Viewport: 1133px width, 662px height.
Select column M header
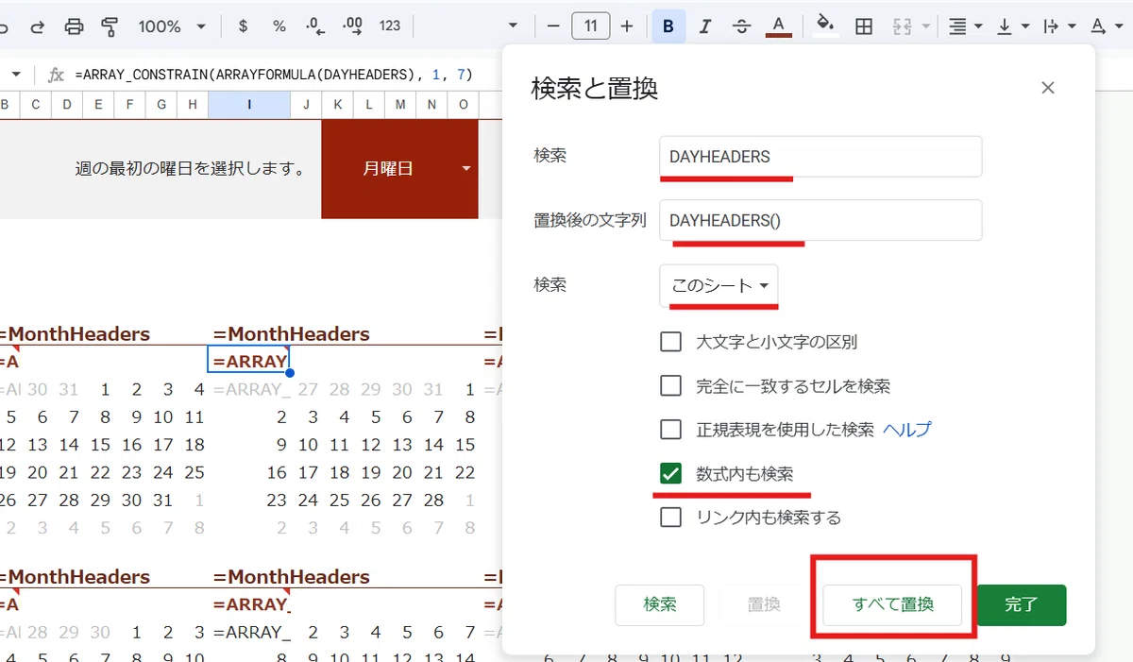(x=400, y=104)
